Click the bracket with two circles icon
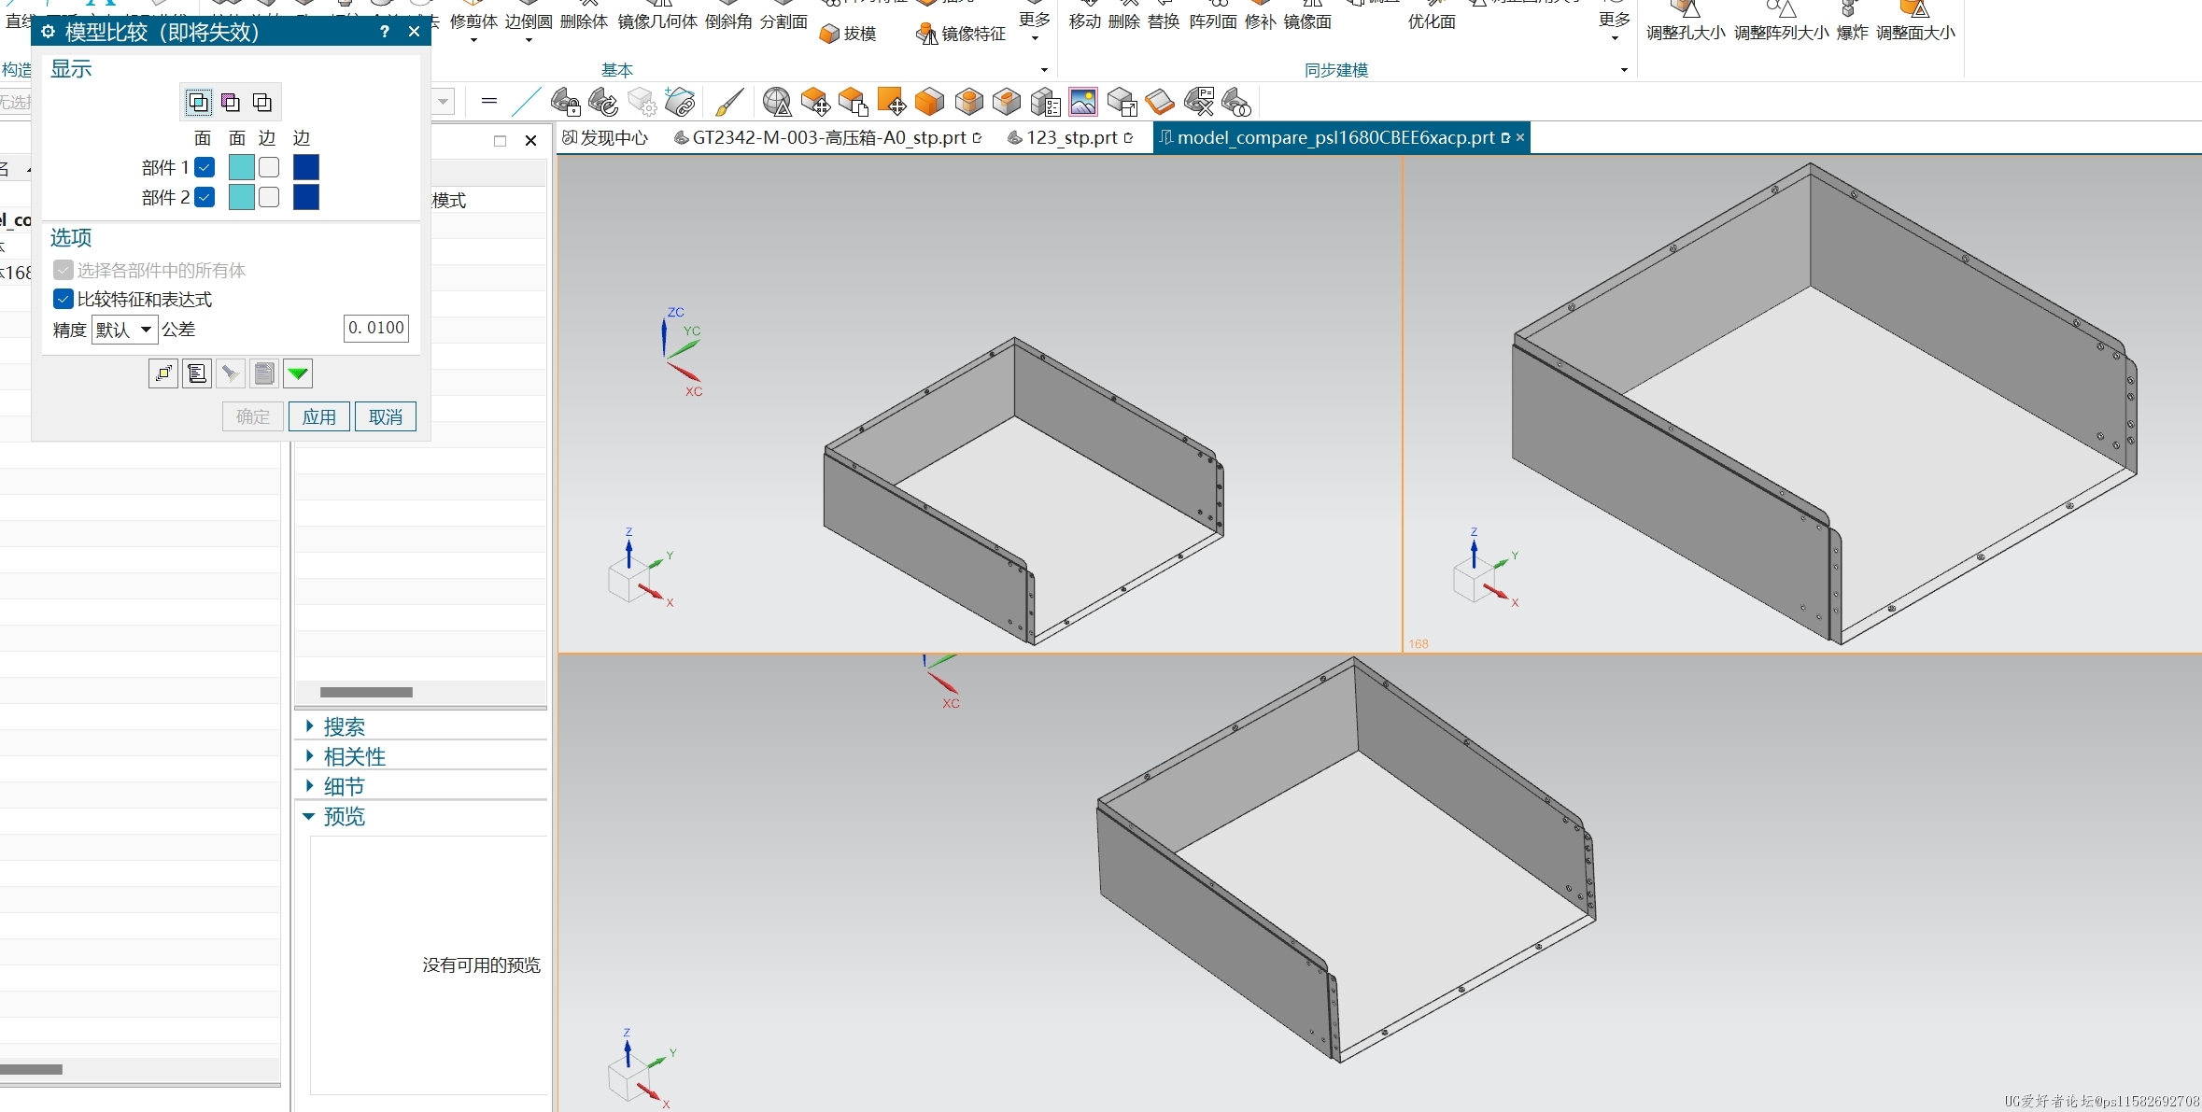This screenshot has width=2202, height=1112. (x=1236, y=101)
